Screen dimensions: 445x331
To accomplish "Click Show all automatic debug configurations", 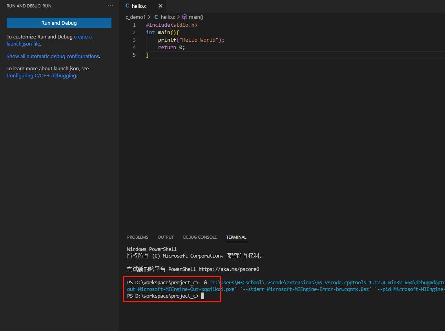I will pyautogui.click(x=53, y=56).
